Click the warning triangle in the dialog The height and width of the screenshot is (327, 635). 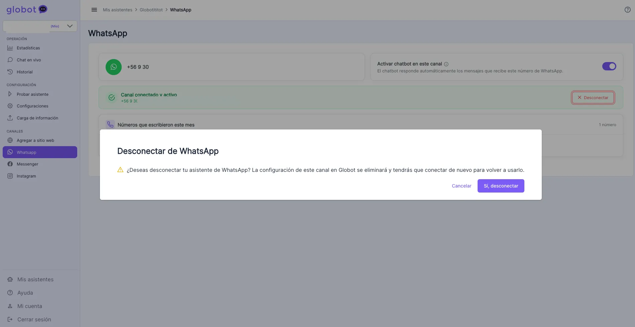[120, 170]
